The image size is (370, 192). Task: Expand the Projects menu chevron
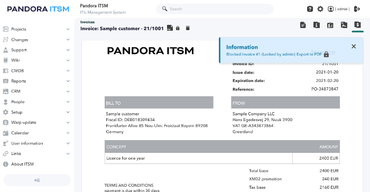click(x=68, y=29)
